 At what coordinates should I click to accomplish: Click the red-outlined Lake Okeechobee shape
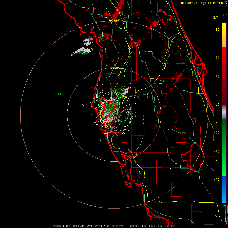coord(193,157)
